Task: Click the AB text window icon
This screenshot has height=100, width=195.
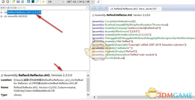Action: 29,2
